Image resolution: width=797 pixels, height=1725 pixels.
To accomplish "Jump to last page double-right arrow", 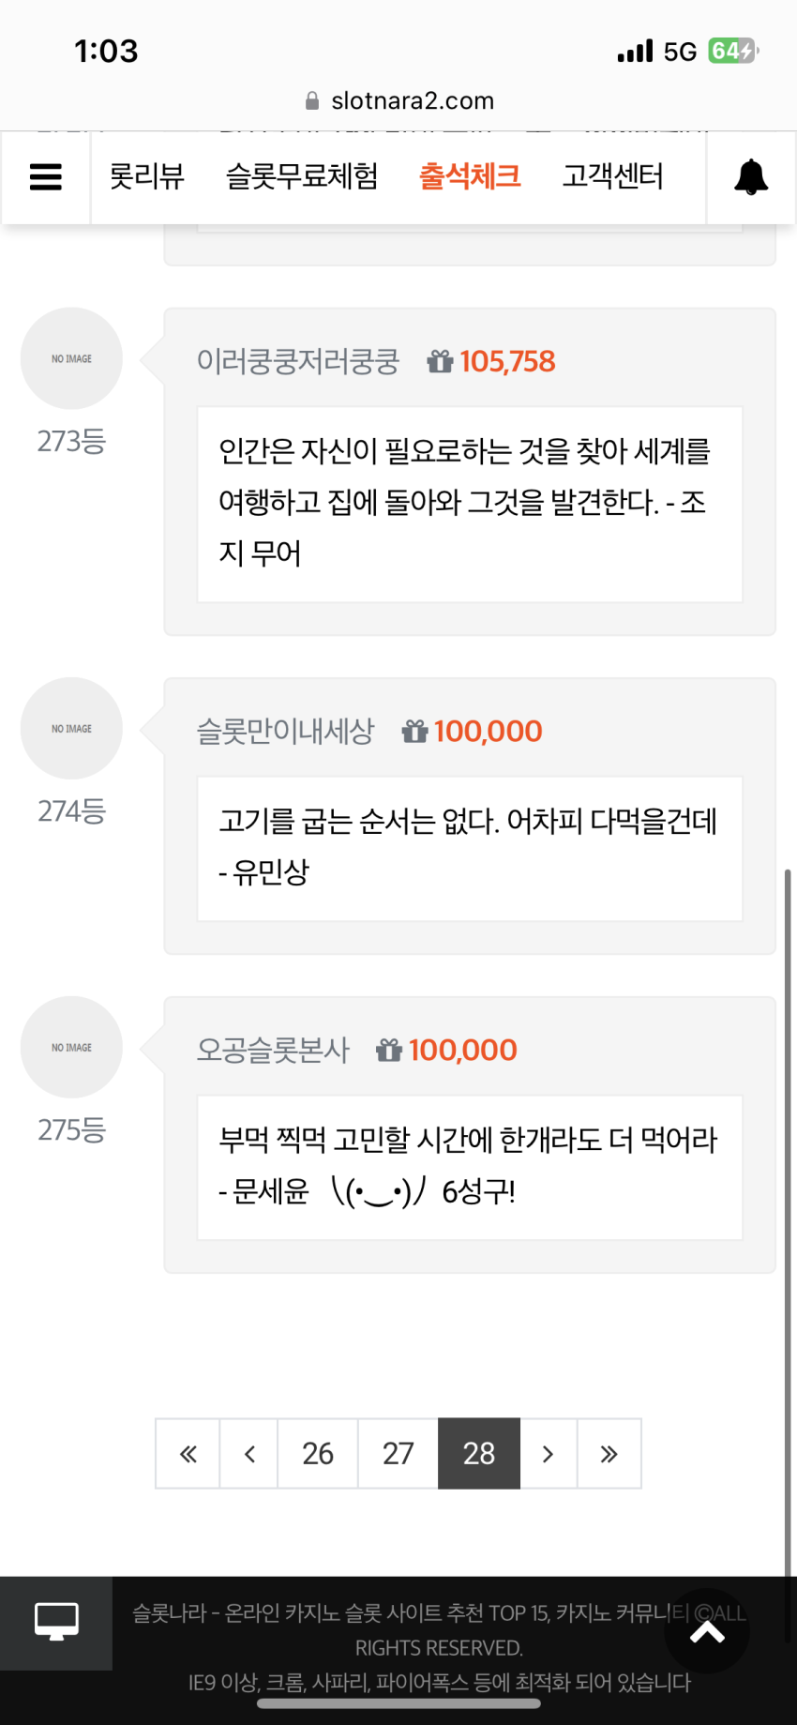I will [609, 1454].
